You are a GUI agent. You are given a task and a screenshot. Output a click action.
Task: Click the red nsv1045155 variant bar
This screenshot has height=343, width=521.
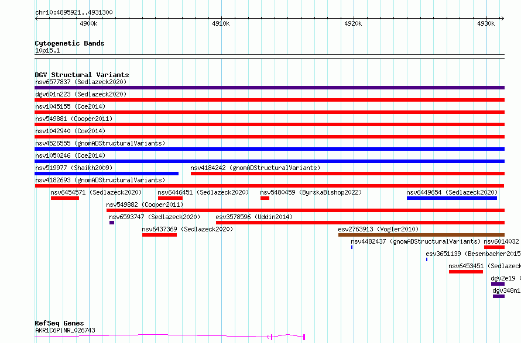pos(269,112)
